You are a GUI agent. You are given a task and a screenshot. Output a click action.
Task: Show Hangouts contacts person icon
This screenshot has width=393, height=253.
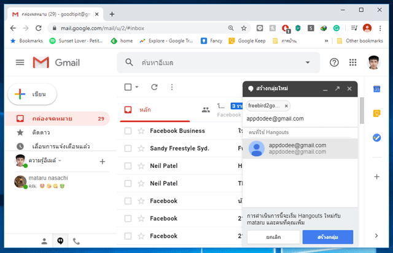pos(44,241)
